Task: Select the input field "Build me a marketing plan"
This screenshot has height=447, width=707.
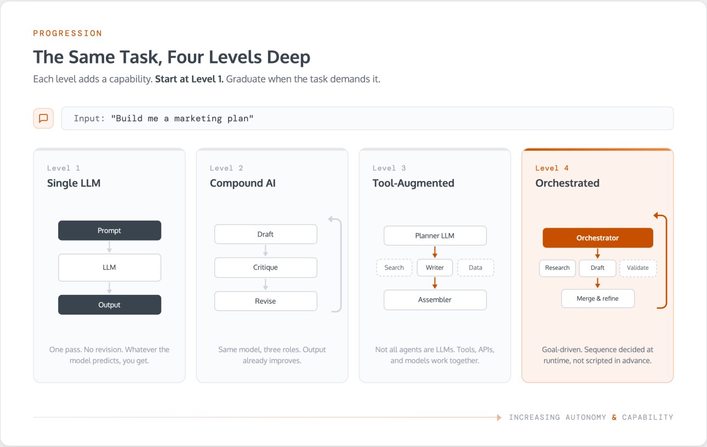Action: coord(367,118)
